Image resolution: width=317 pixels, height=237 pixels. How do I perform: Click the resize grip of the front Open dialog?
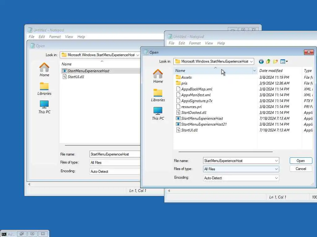pyautogui.click(x=312, y=184)
